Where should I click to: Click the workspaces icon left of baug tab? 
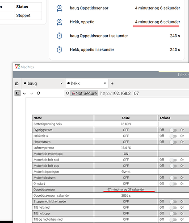point(17,83)
